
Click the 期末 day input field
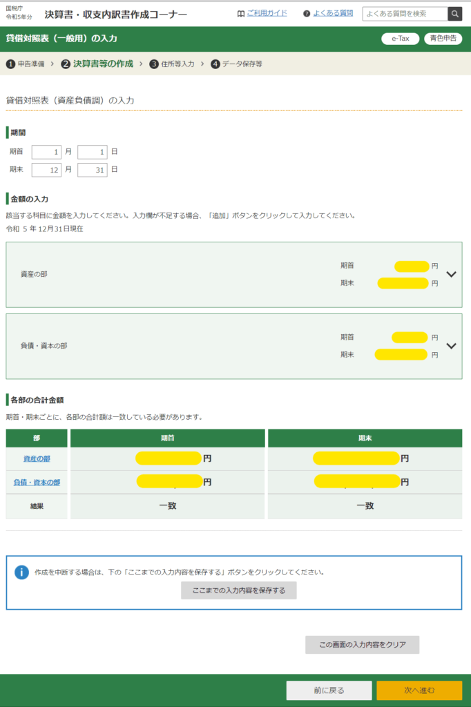pos(93,170)
